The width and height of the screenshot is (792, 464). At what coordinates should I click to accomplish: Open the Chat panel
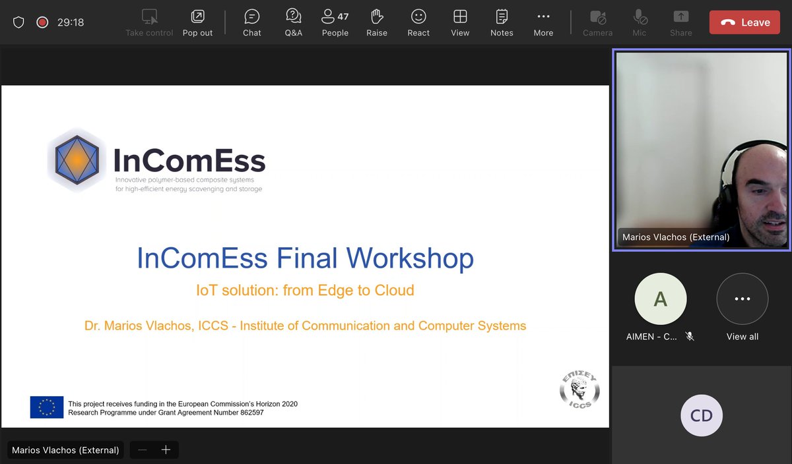pos(251,22)
